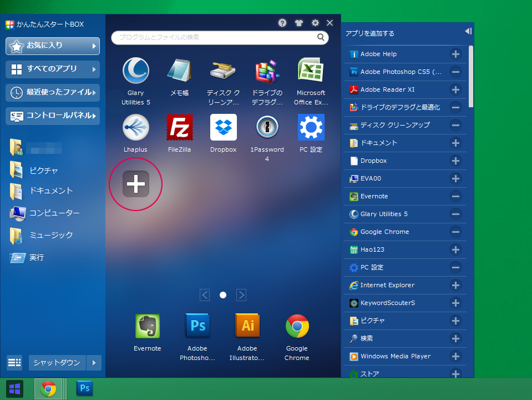Collapse the アプリを追加する panel arrow

pyautogui.click(x=468, y=31)
